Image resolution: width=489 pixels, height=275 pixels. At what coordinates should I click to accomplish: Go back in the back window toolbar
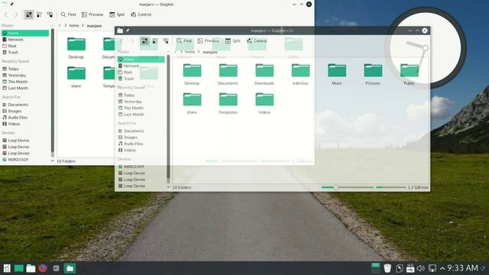[6, 15]
